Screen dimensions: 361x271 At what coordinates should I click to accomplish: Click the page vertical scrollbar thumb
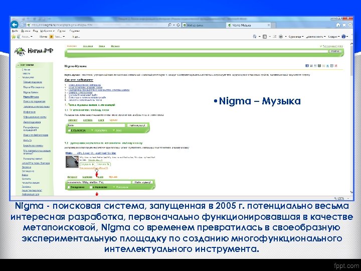[351, 60]
